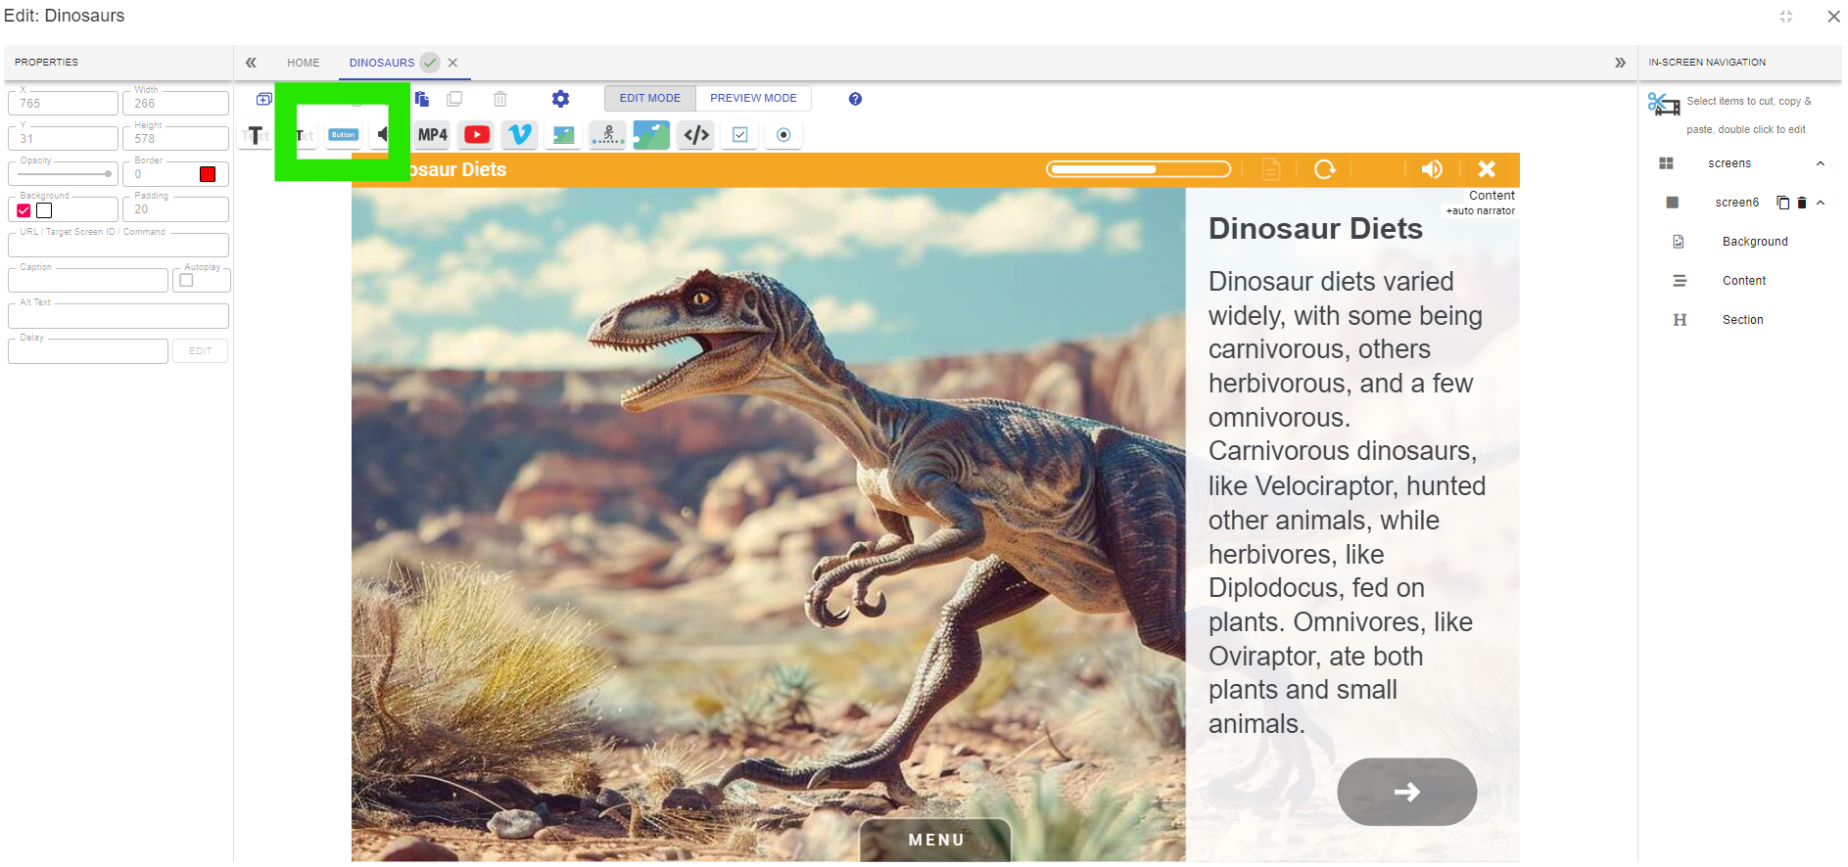Image resolution: width=1848 pixels, height=867 pixels.
Task: Toggle the red Background checkbox
Action: coord(24,210)
